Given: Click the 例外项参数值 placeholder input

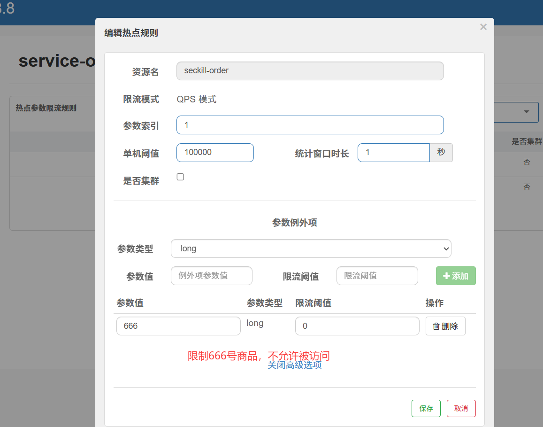Looking at the screenshot, I should (212, 276).
